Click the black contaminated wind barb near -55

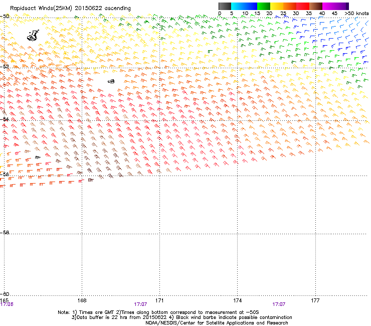[38, 157]
